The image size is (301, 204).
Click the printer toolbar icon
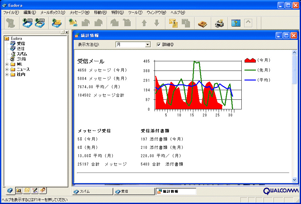[x=219, y=23]
